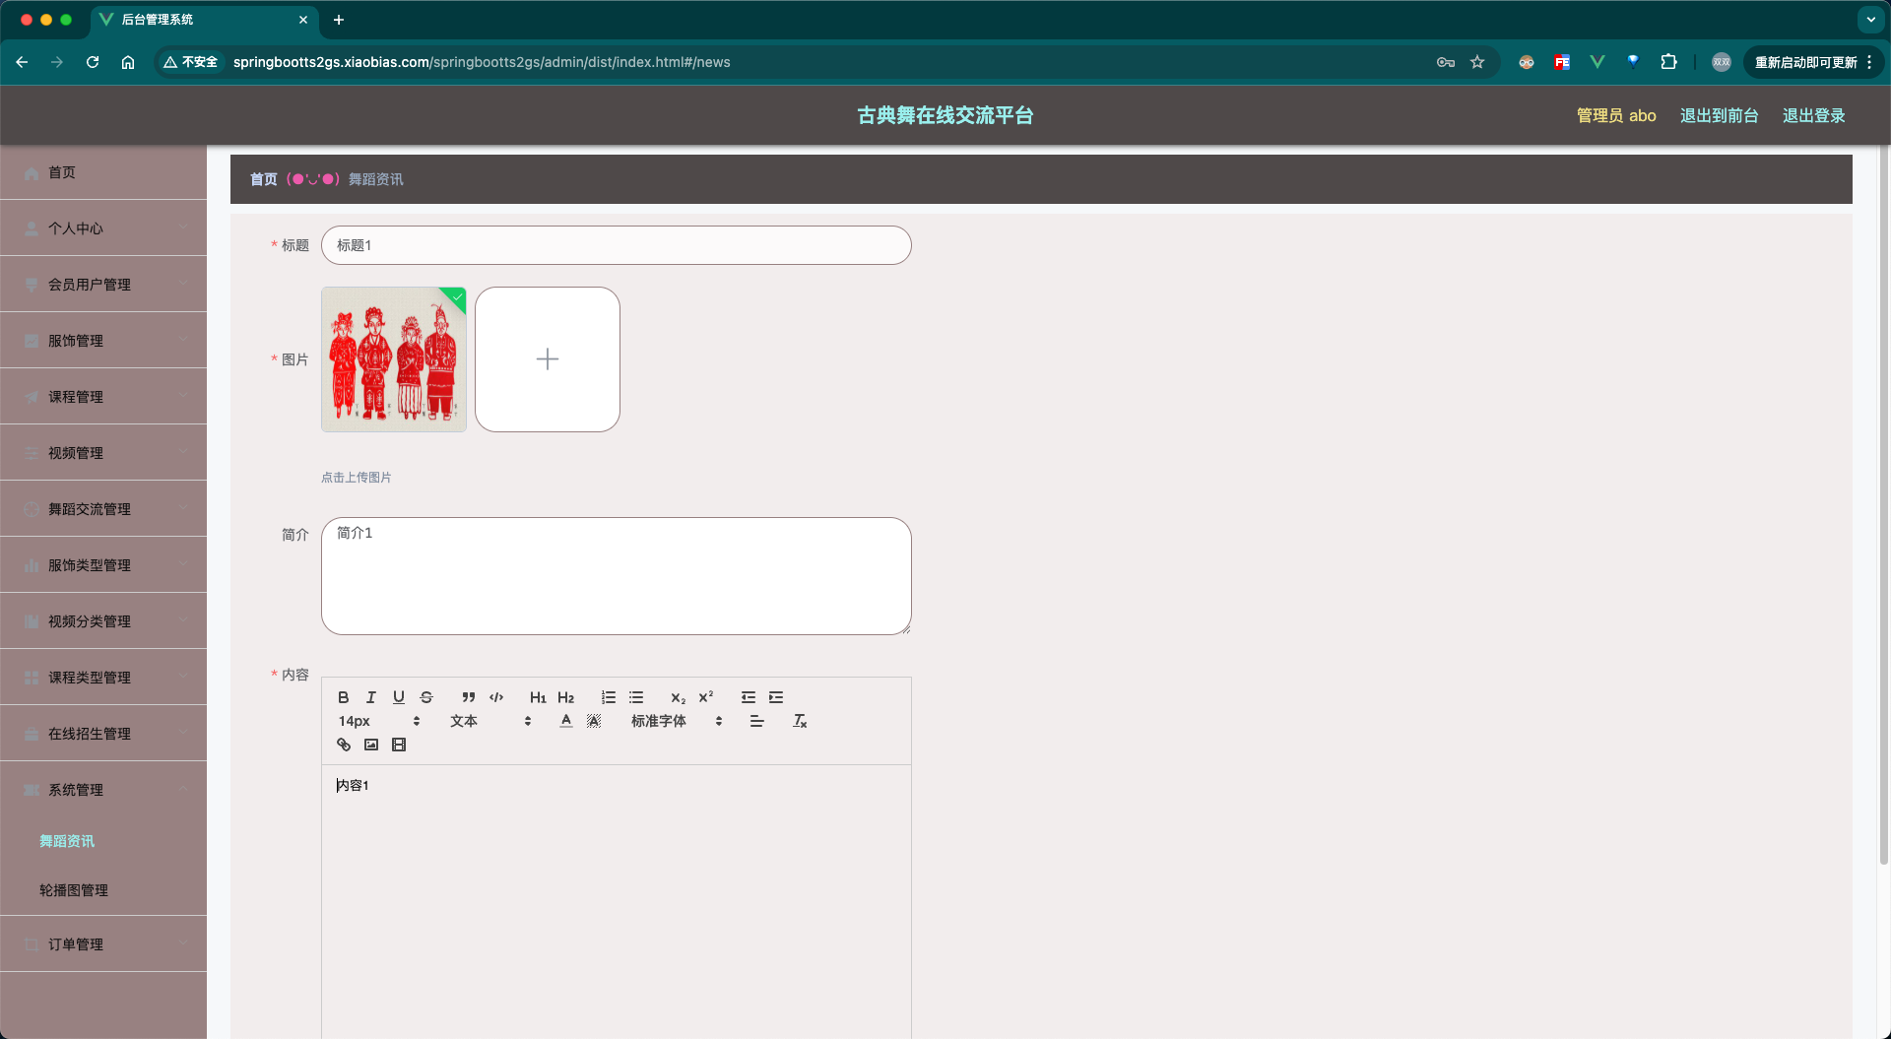
Task: Increase indent in the editor
Action: [x=776, y=697]
